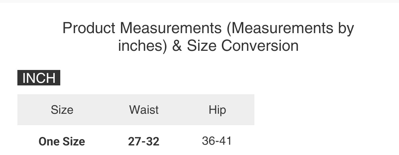This screenshot has width=399, height=155.
Task: Click the digits 41 in hip range
Action: (x=226, y=141)
